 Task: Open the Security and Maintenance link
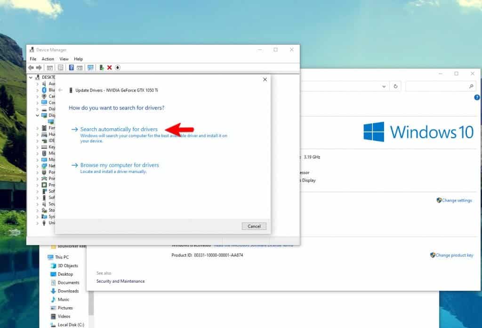120,281
